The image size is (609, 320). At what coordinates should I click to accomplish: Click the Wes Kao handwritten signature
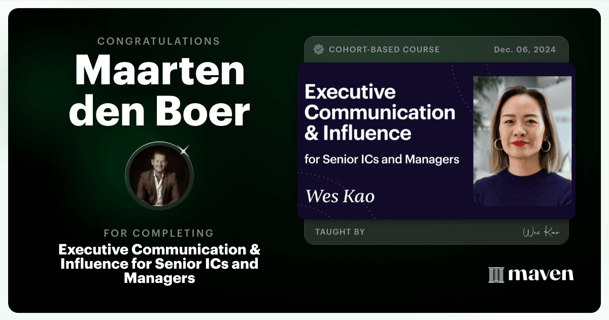point(541,232)
